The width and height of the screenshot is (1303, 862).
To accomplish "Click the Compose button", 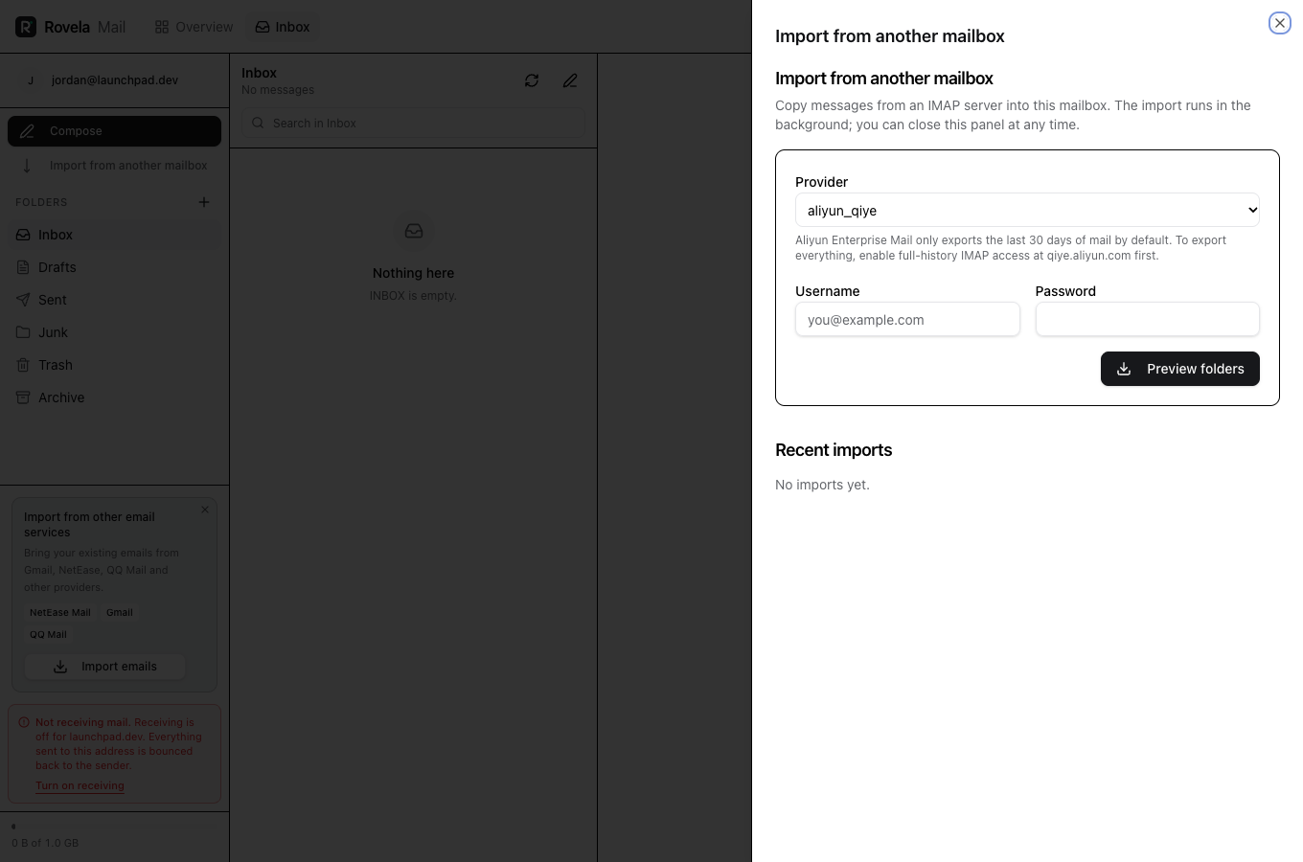I will [114, 131].
